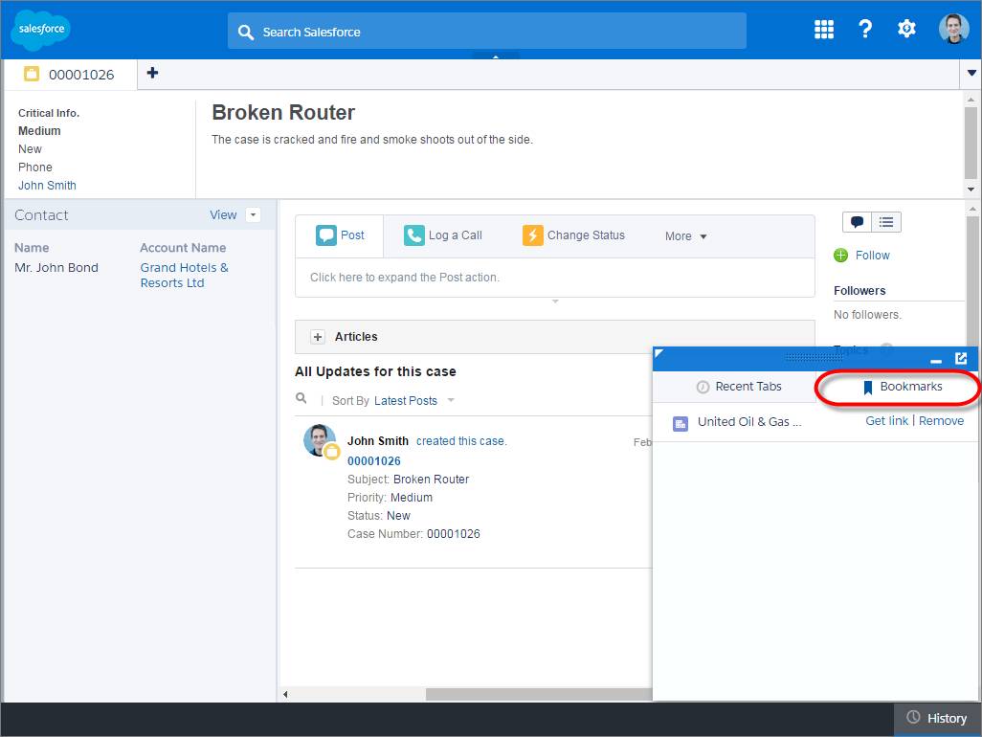Click the header section vertical scrollbar
The width and height of the screenshot is (982, 737).
point(971,144)
